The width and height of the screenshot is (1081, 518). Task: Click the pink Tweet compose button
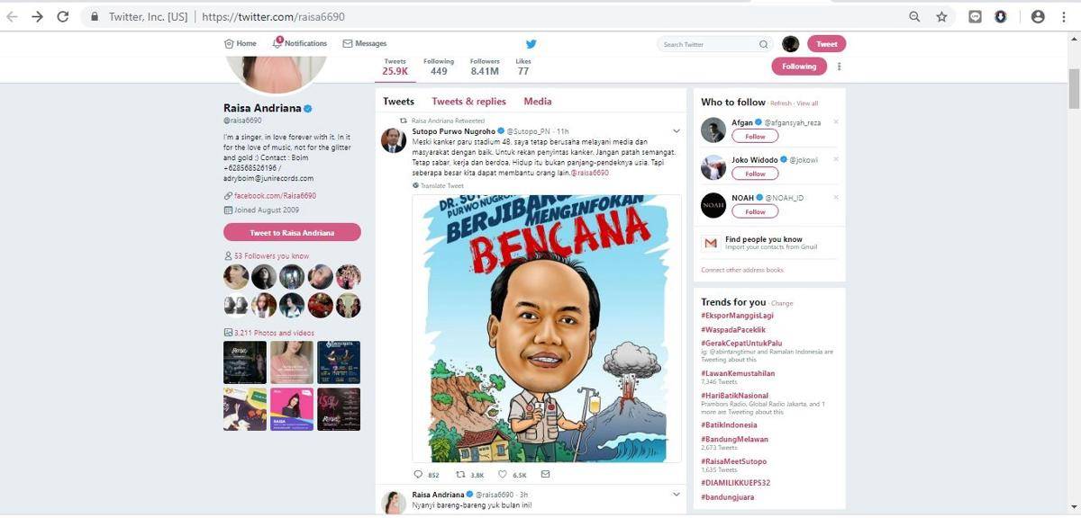click(827, 44)
